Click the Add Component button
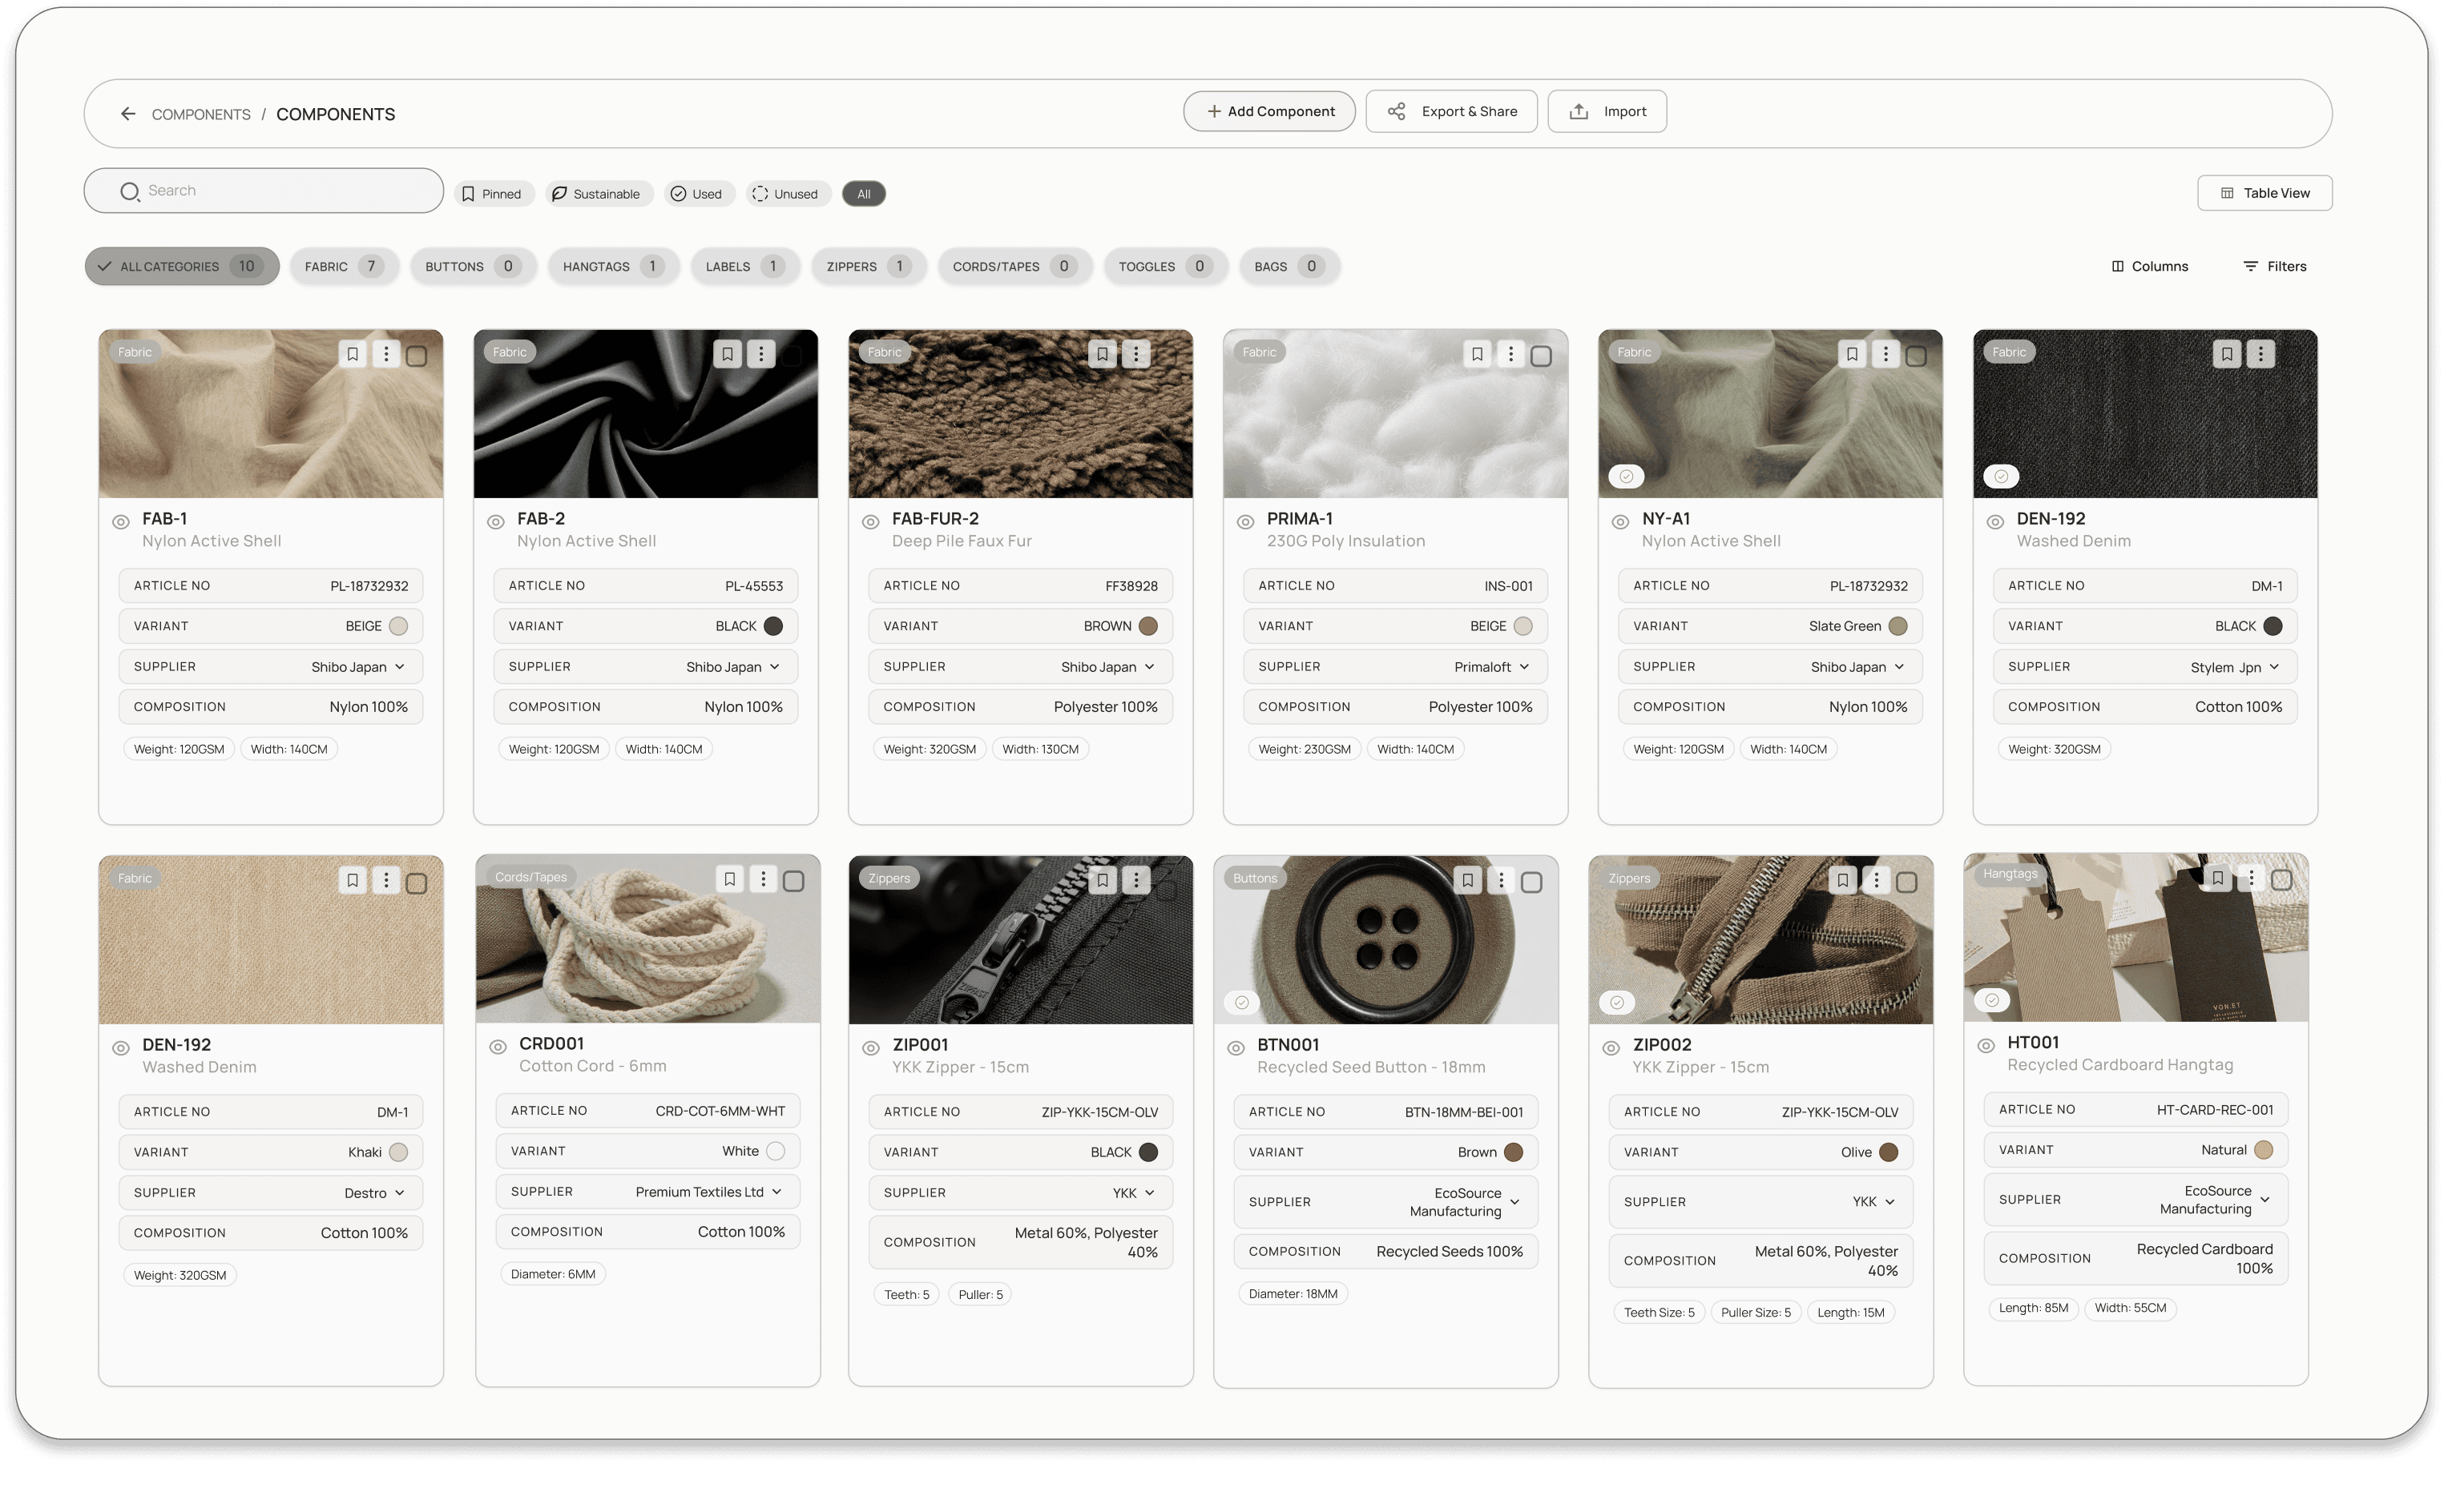 click(1268, 112)
